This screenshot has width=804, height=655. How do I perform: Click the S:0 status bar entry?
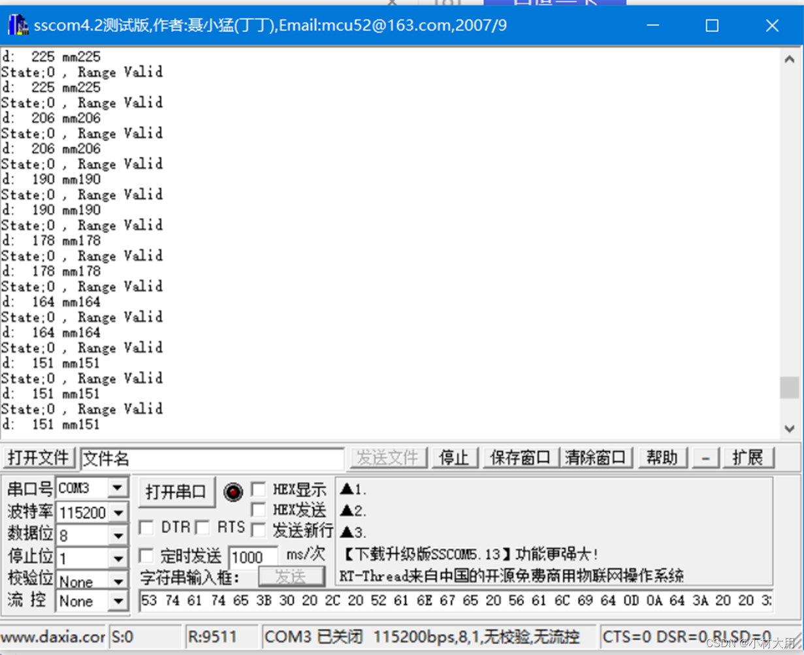coord(145,636)
